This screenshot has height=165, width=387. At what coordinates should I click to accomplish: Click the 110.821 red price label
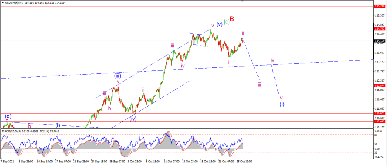(x=379, y=113)
